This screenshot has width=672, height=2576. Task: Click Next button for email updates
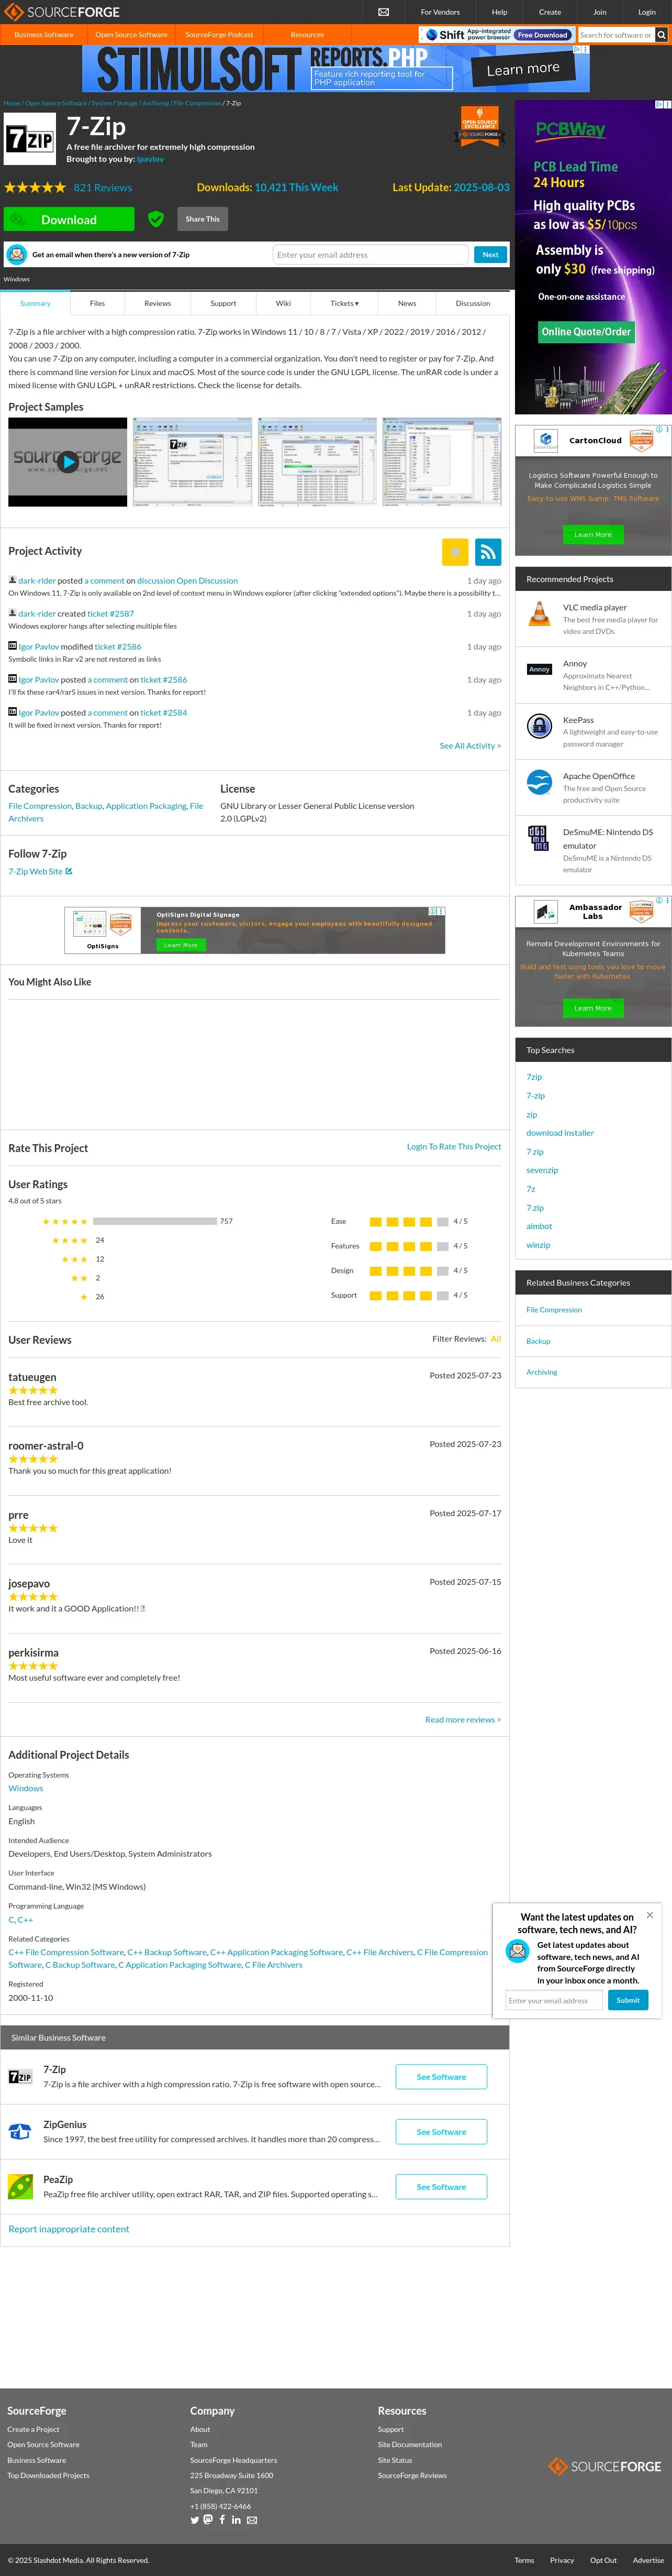coord(490,254)
